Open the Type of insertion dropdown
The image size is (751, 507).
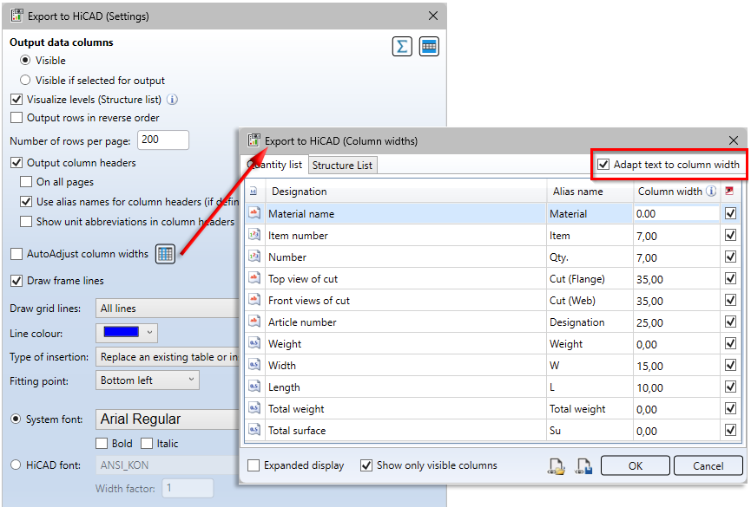(168, 357)
